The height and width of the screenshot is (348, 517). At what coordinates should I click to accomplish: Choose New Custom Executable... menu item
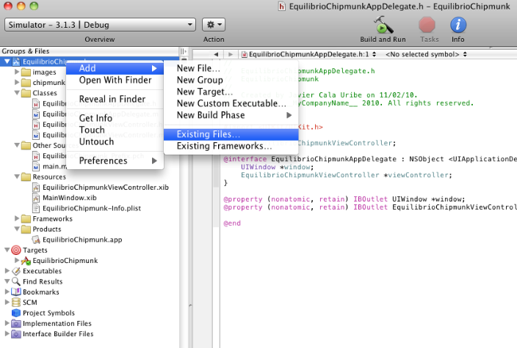(x=231, y=103)
